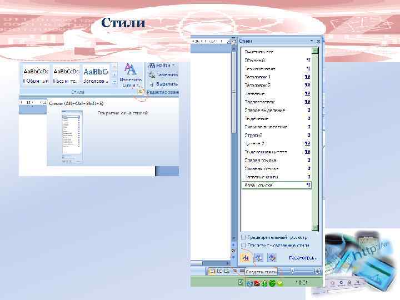
Task: Click the Заменить button
Action: click(x=163, y=75)
